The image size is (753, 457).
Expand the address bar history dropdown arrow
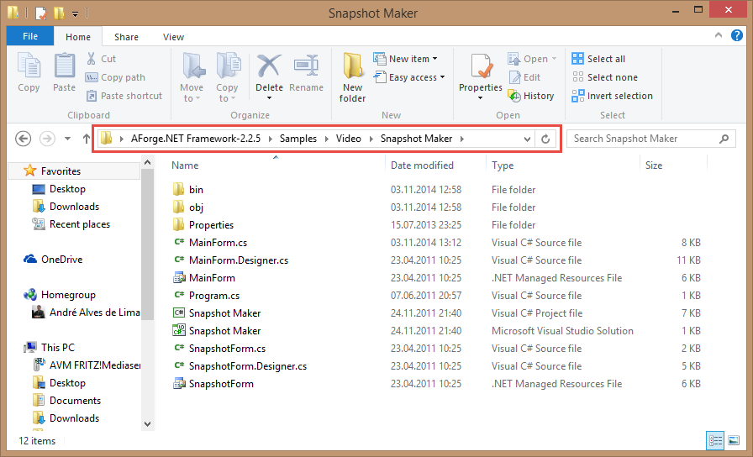pos(527,139)
